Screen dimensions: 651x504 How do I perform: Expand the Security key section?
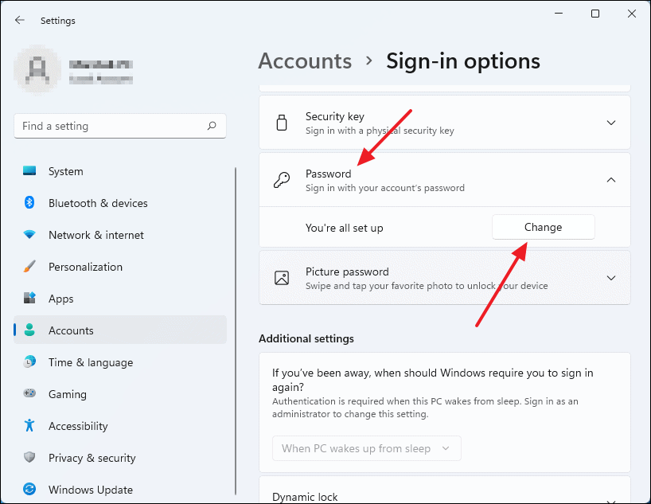[610, 123]
